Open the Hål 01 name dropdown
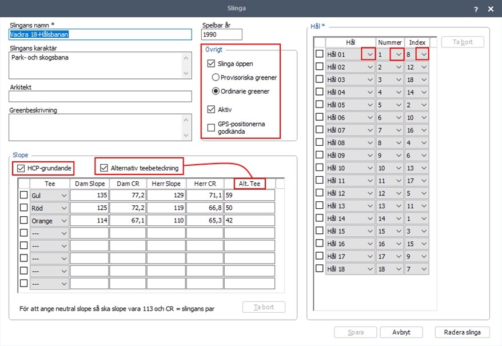 pos(370,54)
